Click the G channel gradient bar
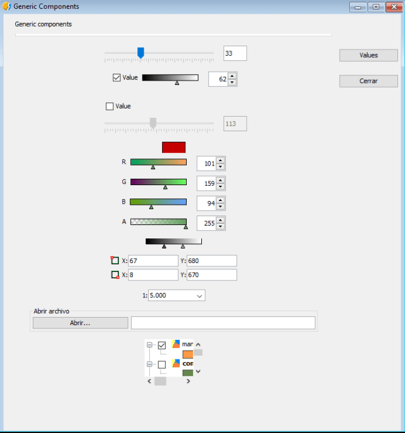Screen dimensions: 405x433 tap(158, 182)
